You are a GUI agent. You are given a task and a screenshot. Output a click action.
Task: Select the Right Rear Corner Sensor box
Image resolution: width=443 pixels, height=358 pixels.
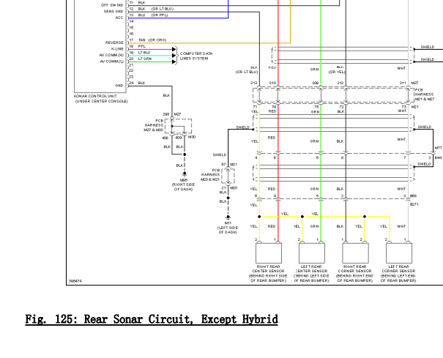click(355, 253)
